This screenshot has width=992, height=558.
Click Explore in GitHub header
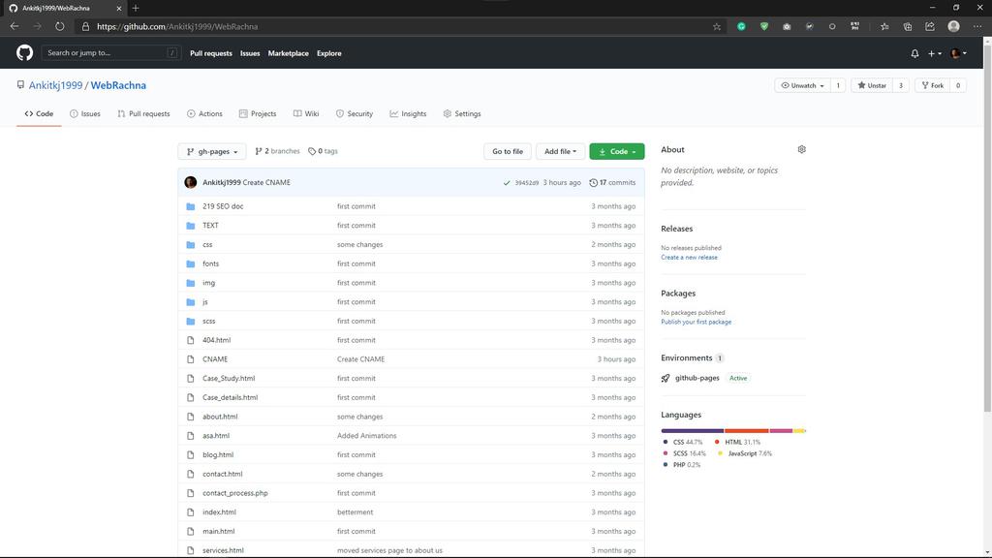pos(329,54)
